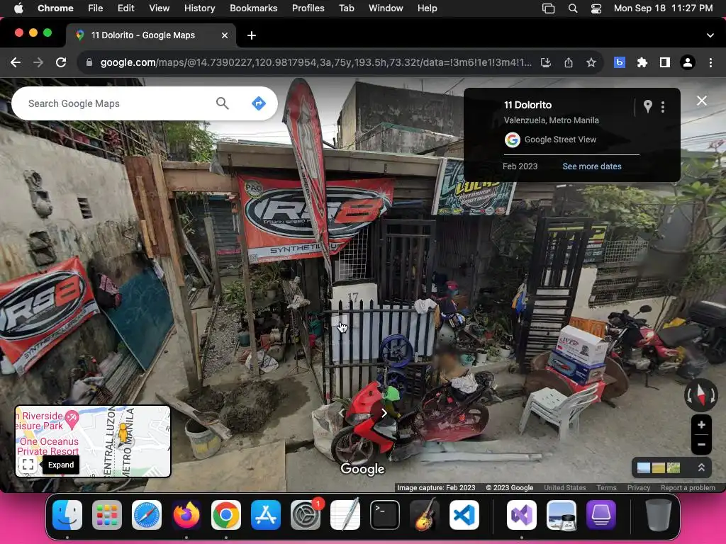The height and width of the screenshot is (544, 726).
Task: Click the browser forward arrow
Action: coord(38,62)
